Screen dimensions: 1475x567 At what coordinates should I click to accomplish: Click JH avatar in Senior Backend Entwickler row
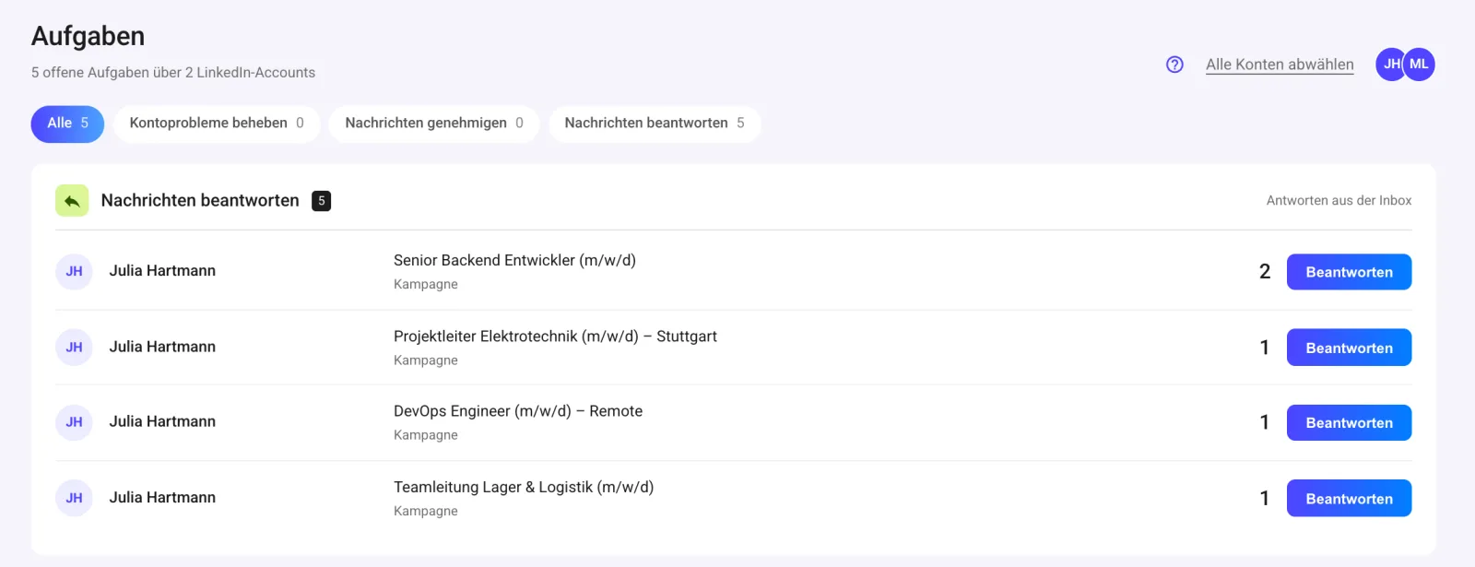tap(74, 271)
